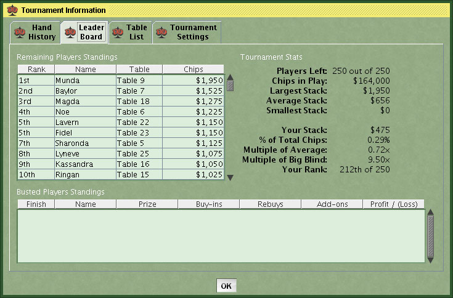The image size is (453, 298).
Task: Click the Leader Board tab icon
Action: (x=70, y=32)
